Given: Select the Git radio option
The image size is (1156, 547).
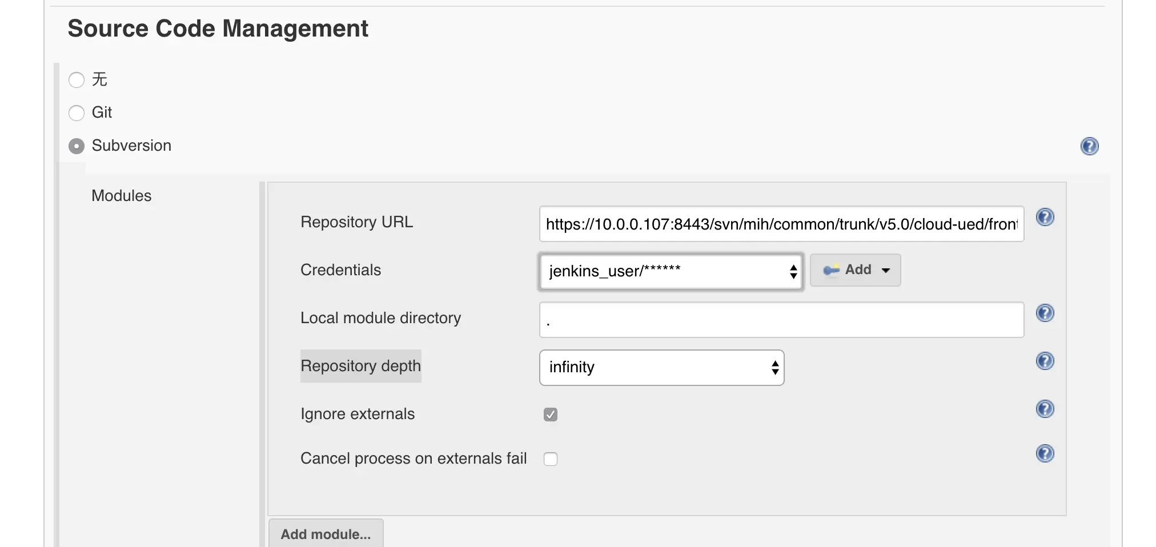Looking at the screenshot, I should (77, 113).
